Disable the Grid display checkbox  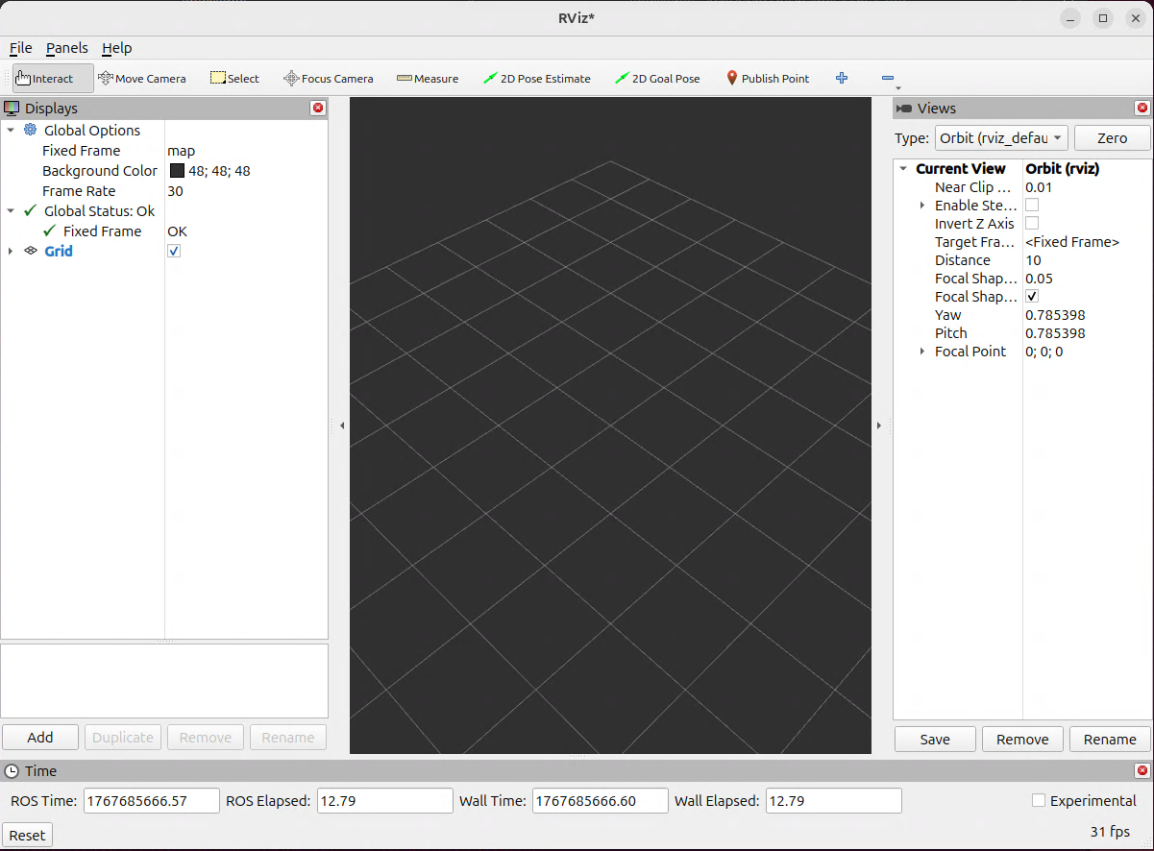[x=174, y=251]
